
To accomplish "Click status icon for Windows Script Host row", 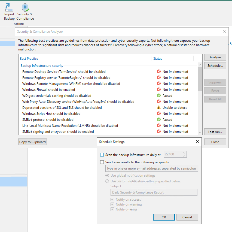I will (x=158, y=113).
